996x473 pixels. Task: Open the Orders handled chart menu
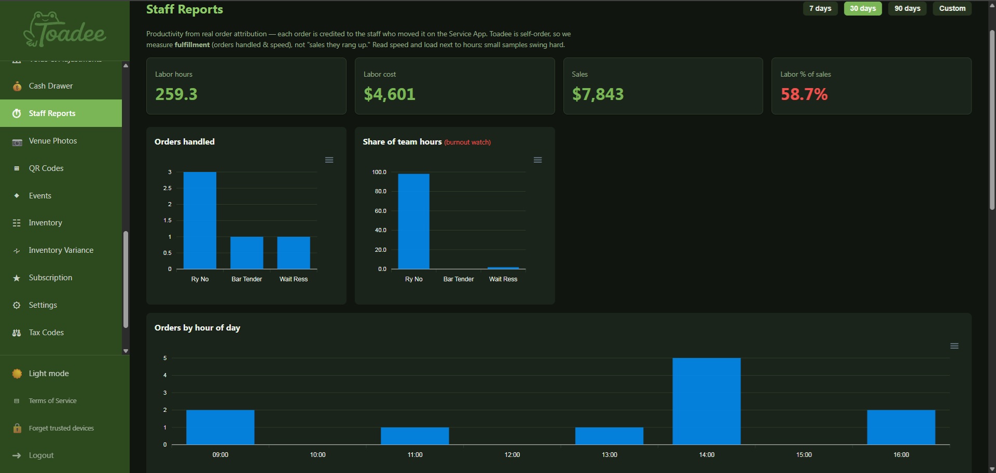click(x=329, y=160)
